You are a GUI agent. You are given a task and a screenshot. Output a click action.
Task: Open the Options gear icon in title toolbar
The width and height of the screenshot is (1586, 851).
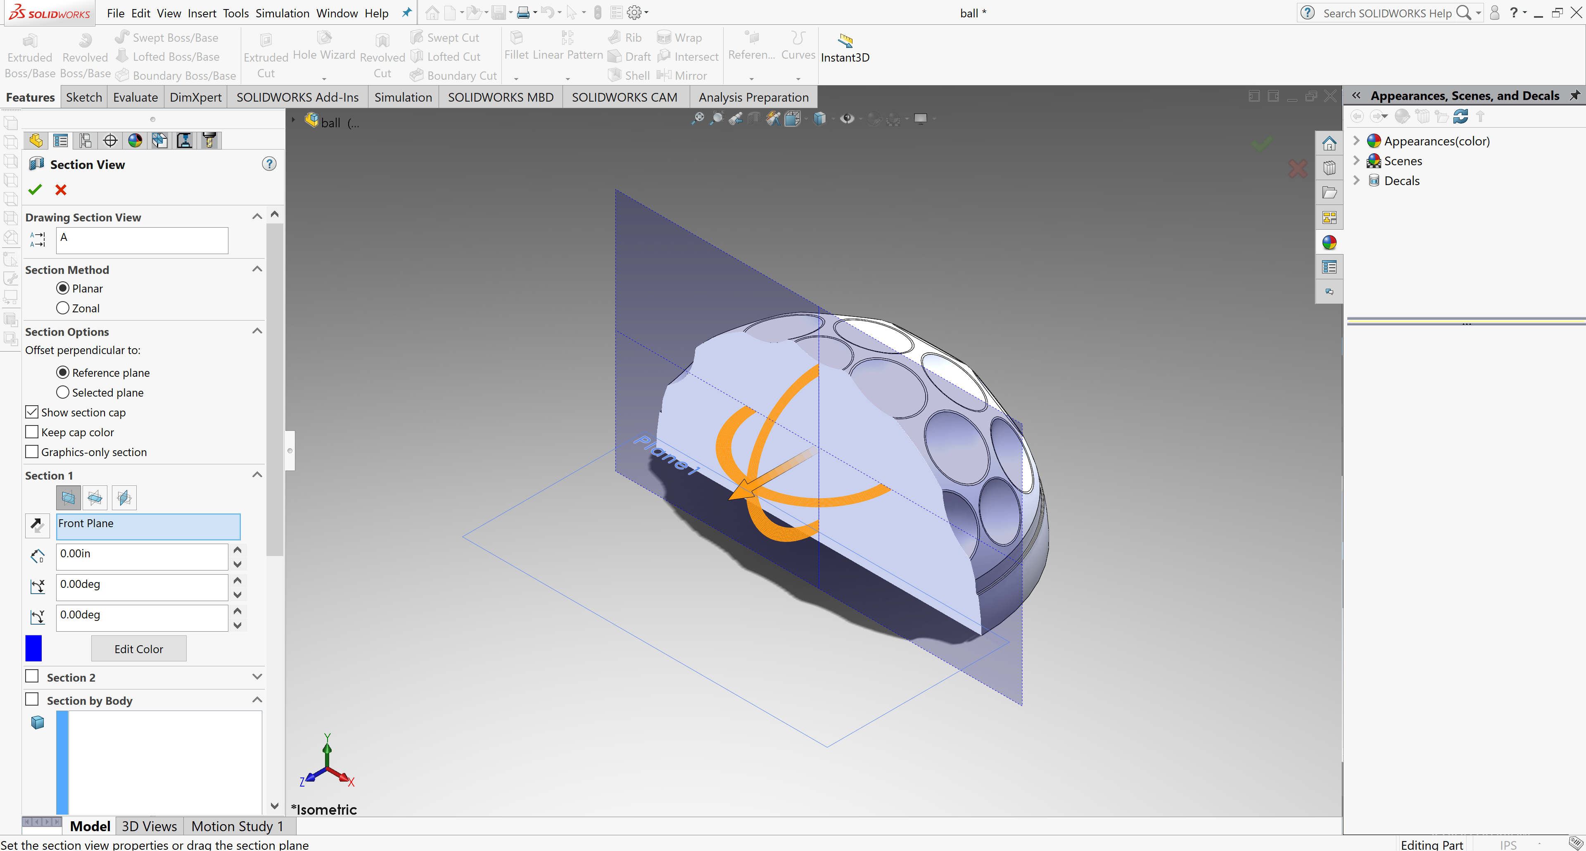click(x=634, y=12)
